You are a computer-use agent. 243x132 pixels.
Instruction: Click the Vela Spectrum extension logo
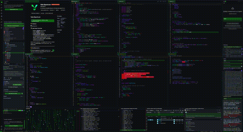click(x=34, y=7)
